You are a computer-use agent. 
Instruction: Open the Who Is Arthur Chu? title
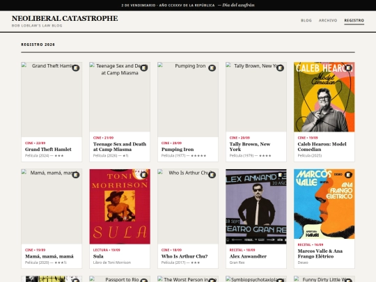(185, 256)
